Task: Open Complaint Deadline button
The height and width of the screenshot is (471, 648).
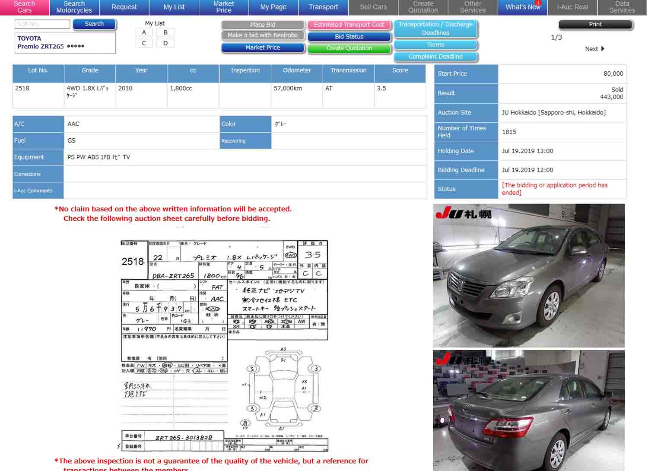Action: coord(435,57)
